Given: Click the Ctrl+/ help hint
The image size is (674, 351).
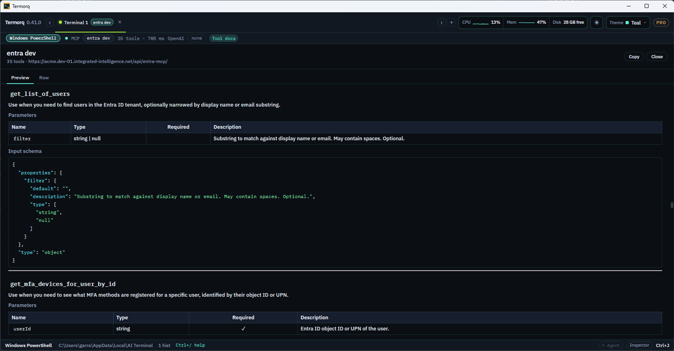Looking at the screenshot, I should [190, 345].
